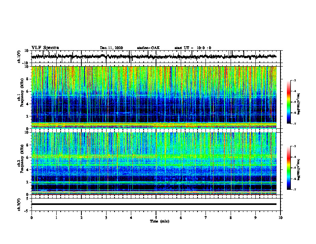316x244 pixels.
Task: Click the "-7" tick on ch.1 color bar
Action: pos(294,124)
